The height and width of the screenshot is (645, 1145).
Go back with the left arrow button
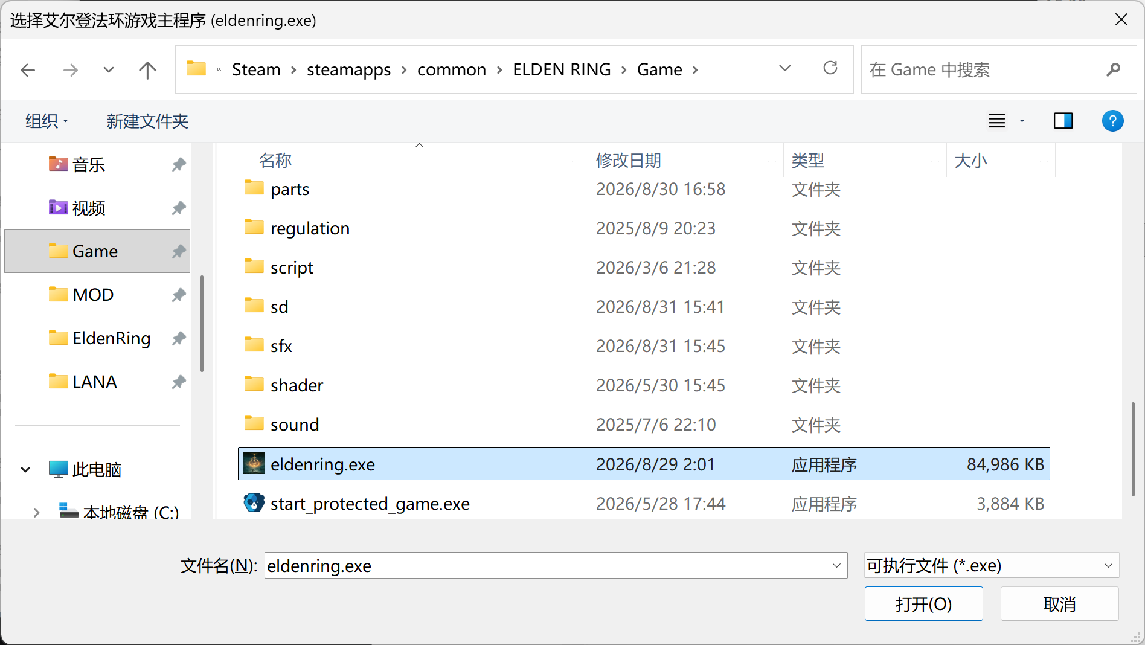[28, 70]
